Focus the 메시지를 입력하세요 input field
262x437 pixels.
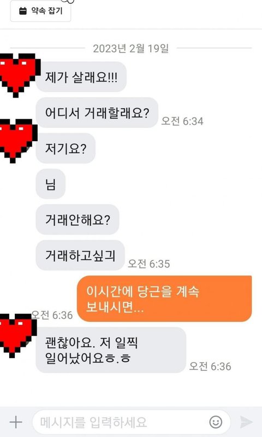132,422
